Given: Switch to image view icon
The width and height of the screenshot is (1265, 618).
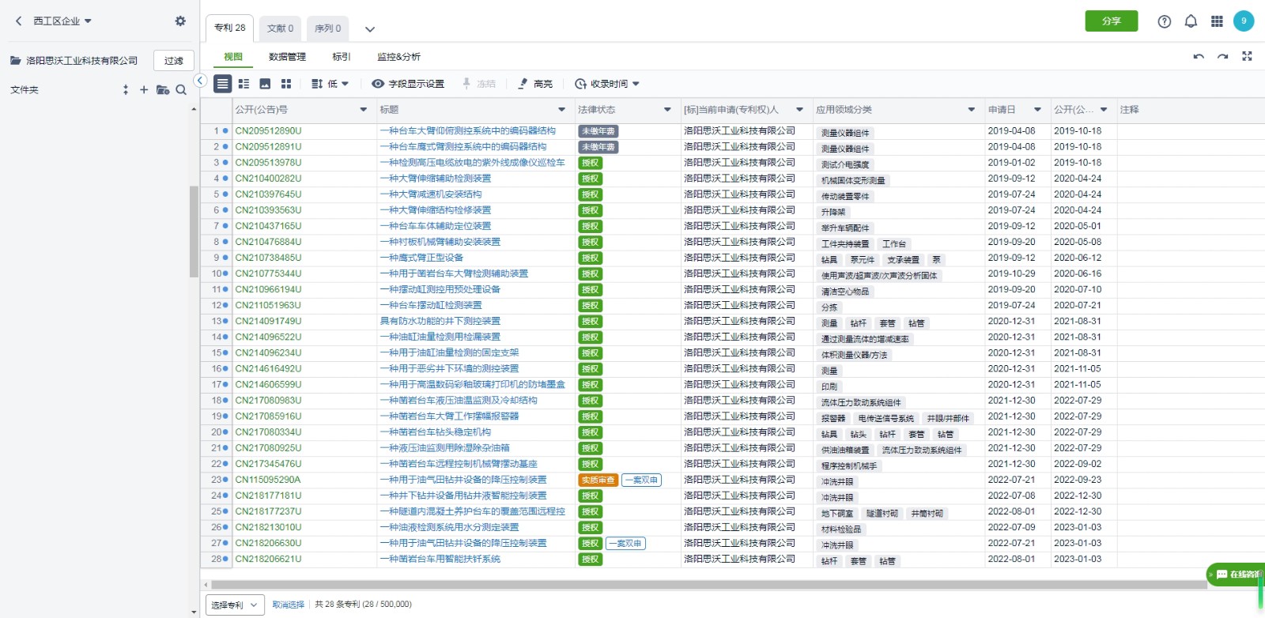Looking at the screenshot, I should 265,84.
